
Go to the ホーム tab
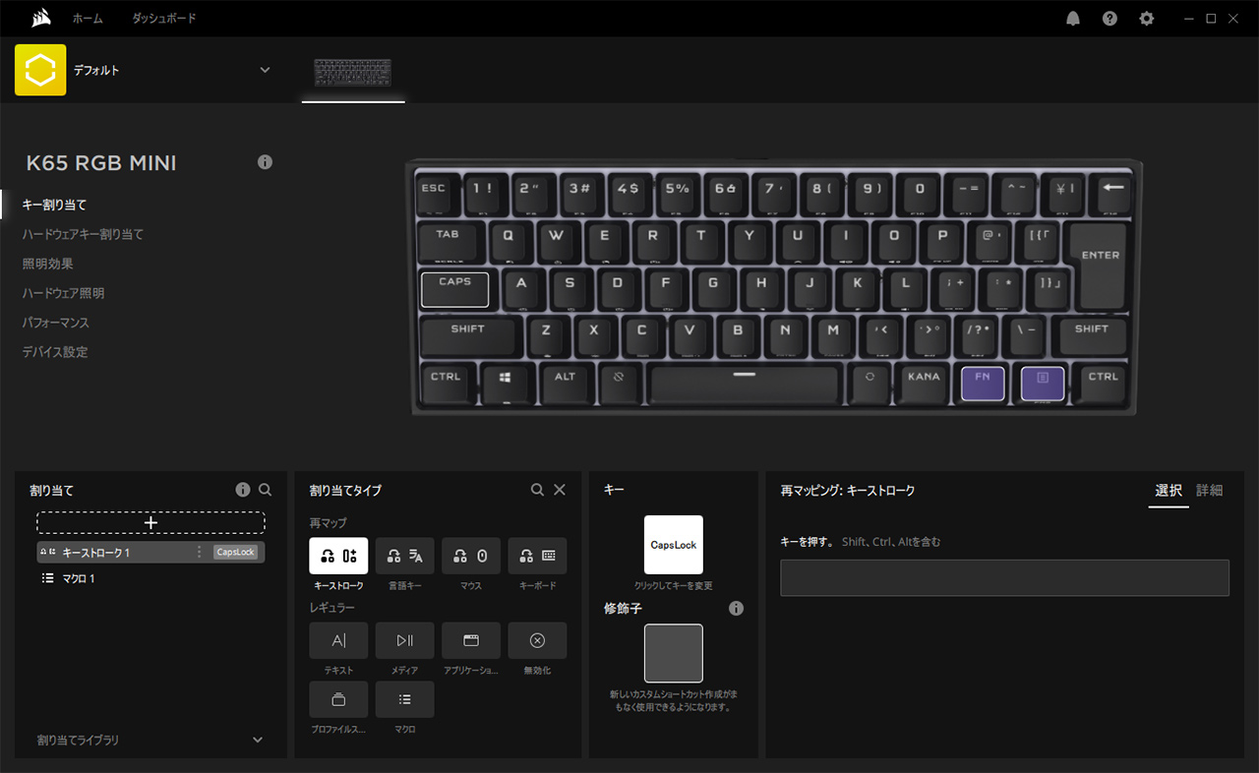88,19
